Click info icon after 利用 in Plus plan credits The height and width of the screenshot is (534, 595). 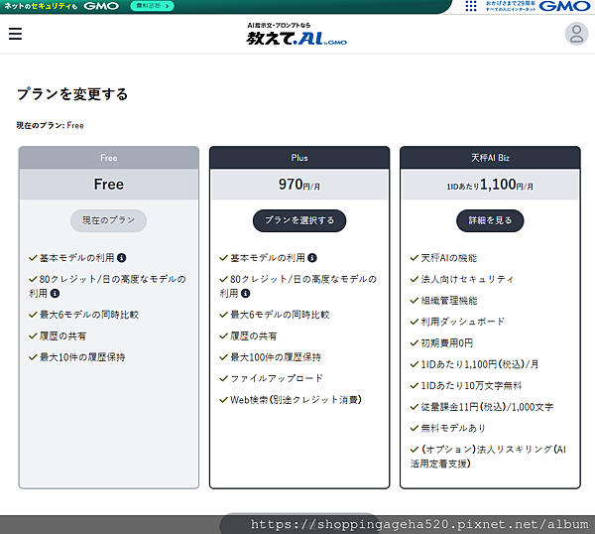tap(246, 293)
